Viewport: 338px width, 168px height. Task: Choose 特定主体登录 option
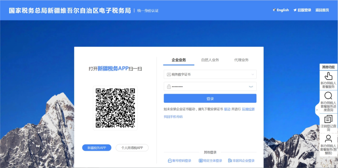210,161
